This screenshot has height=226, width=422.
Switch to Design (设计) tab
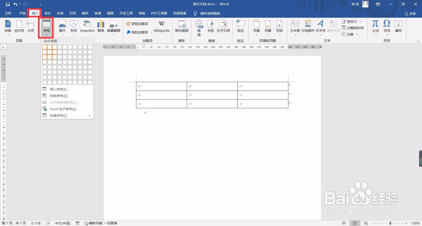coord(47,13)
